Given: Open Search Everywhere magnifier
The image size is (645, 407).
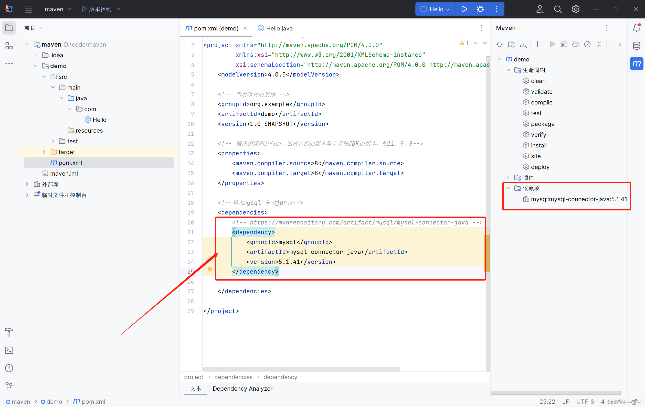Looking at the screenshot, I should pyautogui.click(x=558, y=9).
